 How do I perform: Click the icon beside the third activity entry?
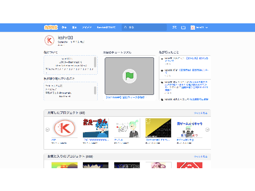(x=162, y=82)
